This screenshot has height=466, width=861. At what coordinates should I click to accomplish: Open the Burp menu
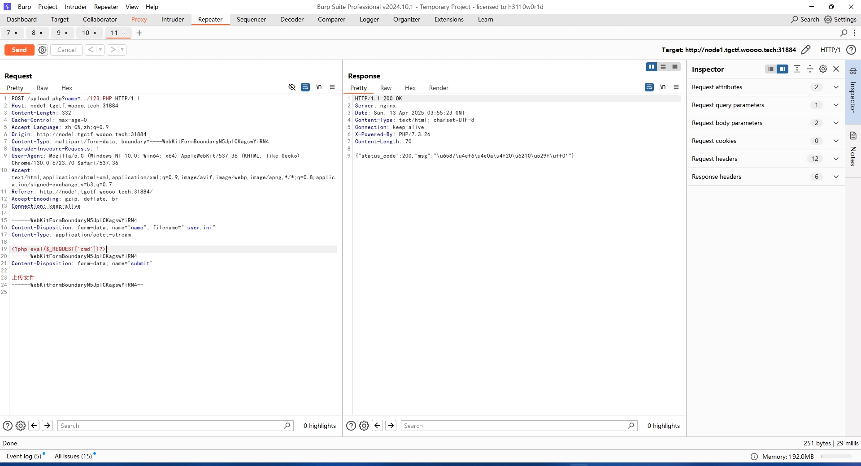tap(24, 7)
